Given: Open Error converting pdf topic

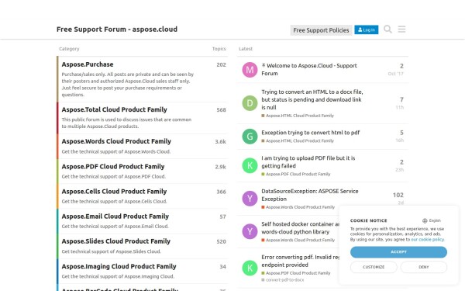Looking at the screenshot, I should (x=300, y=261).
